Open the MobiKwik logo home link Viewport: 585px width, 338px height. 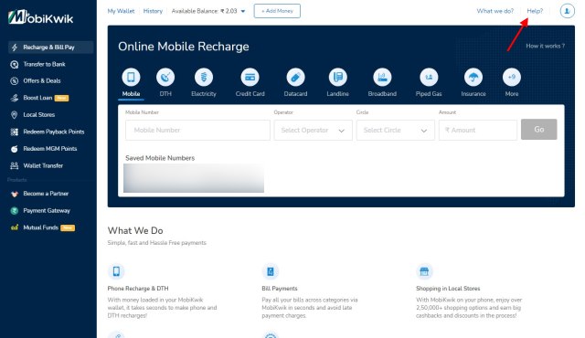[x=40, y=17]
